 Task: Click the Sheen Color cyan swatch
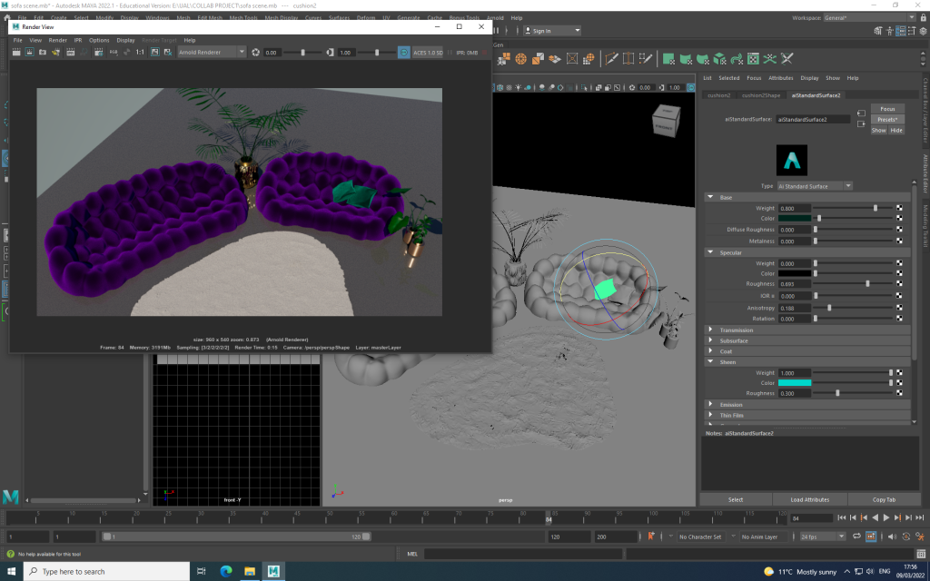[795, 383]
